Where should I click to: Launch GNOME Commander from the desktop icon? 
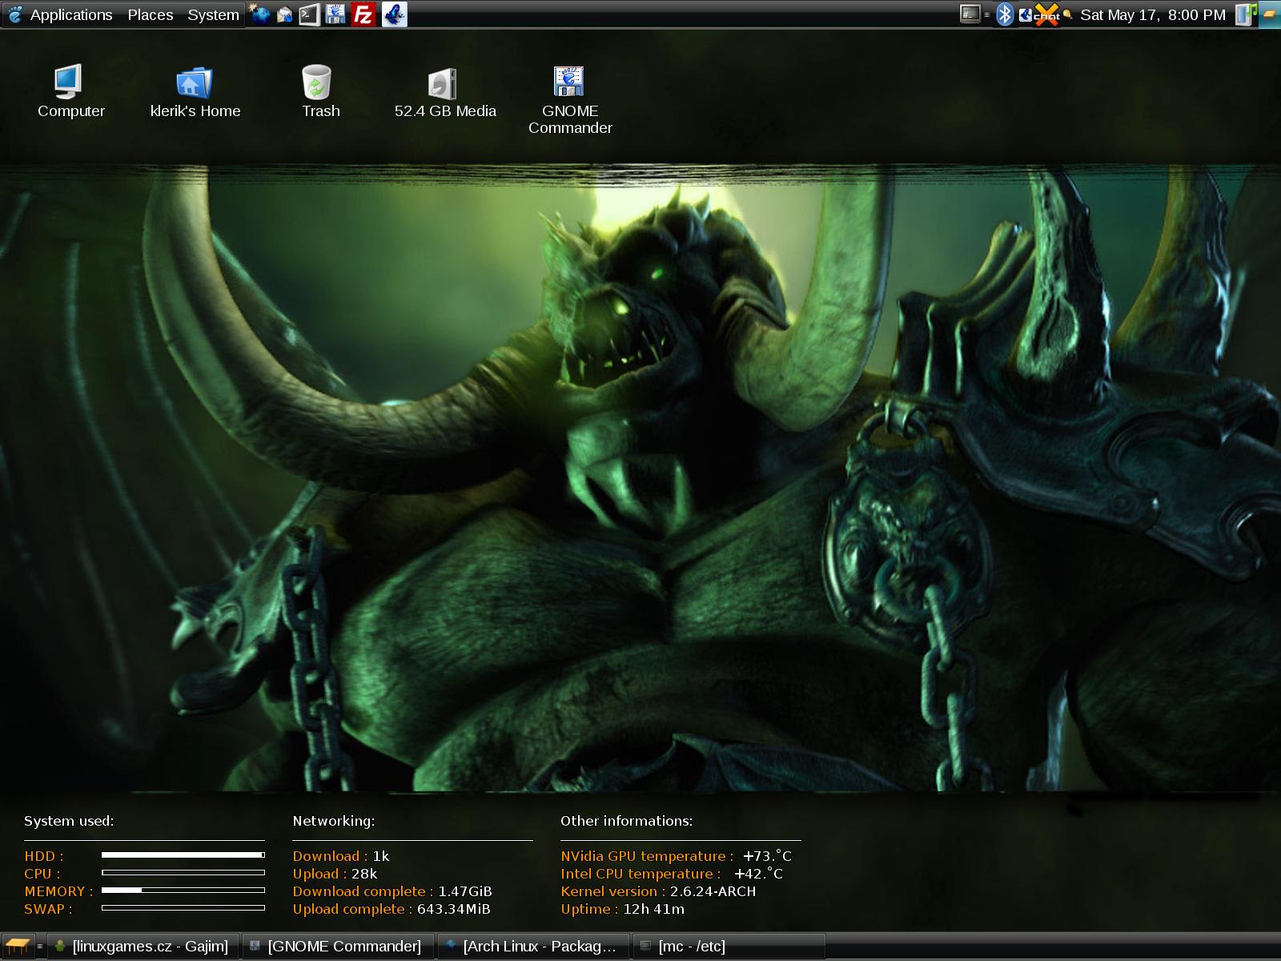coord(570,100)
